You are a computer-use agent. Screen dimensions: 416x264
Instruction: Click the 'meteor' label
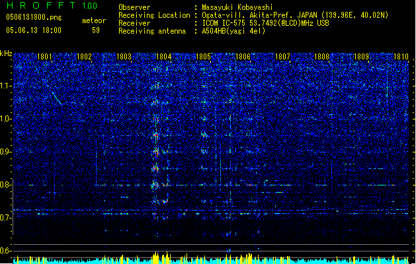coord(94,20)
